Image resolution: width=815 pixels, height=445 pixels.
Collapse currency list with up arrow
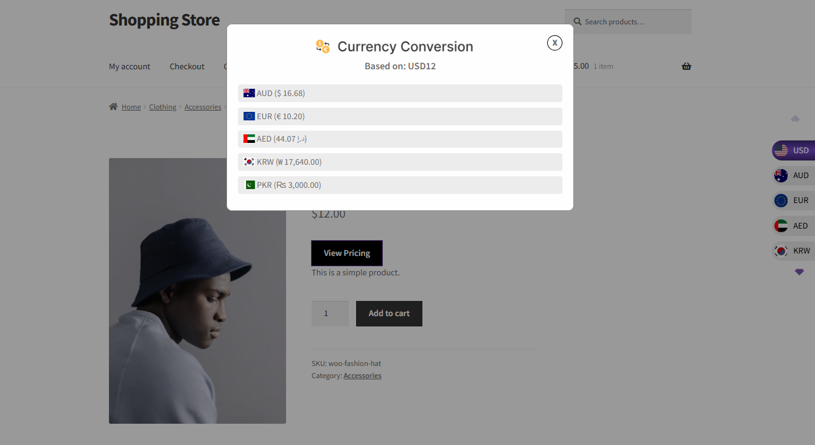pyautogui.click(x=795, y=119)
